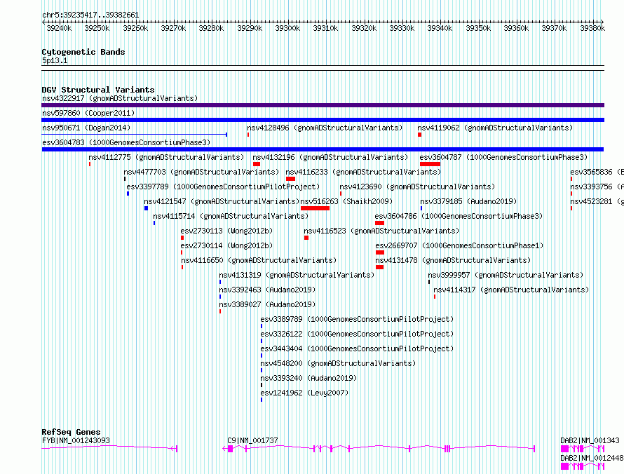Click the DAB2|NM_0012448 gene label
Viewport: 624px width, 474px height.
592,458
